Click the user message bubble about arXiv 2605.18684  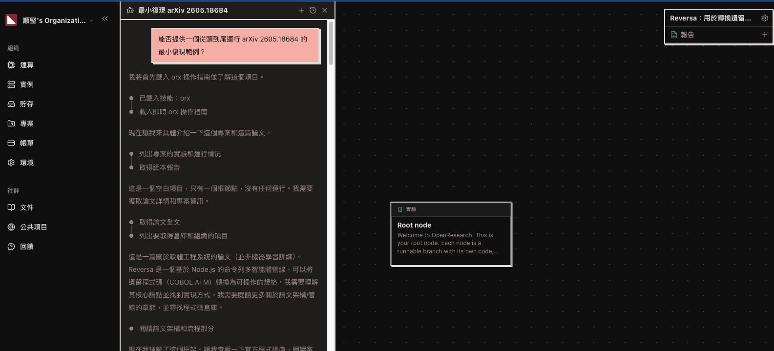click(235, 45)
